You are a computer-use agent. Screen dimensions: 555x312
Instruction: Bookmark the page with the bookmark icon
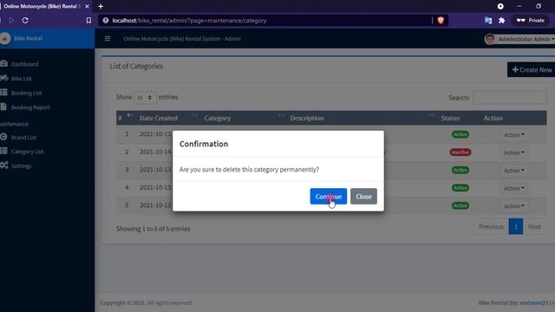pos(88,21)
